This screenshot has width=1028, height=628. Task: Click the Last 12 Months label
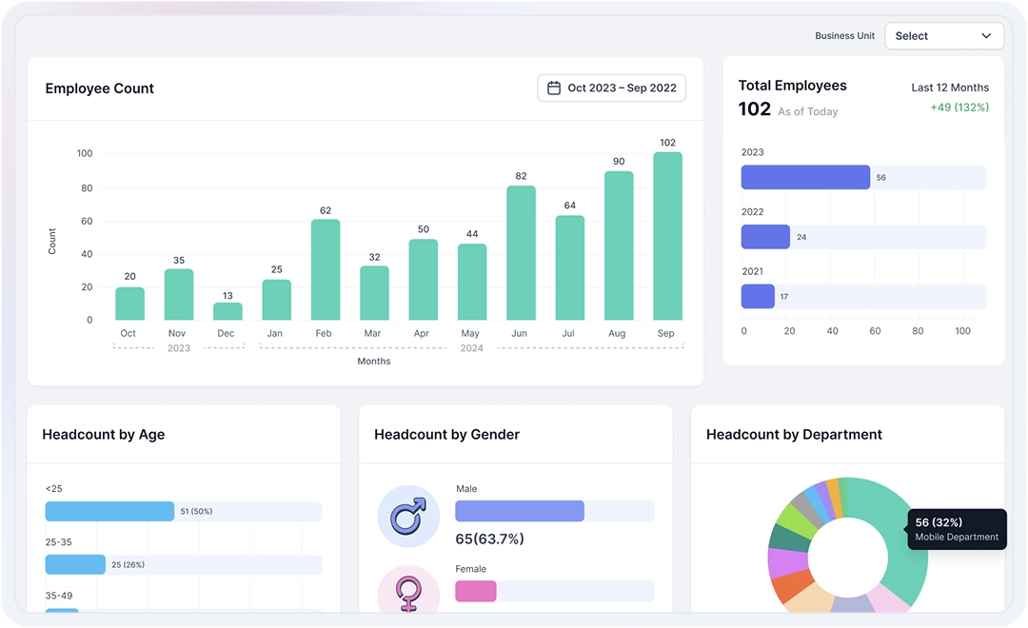tap(950, 87)
